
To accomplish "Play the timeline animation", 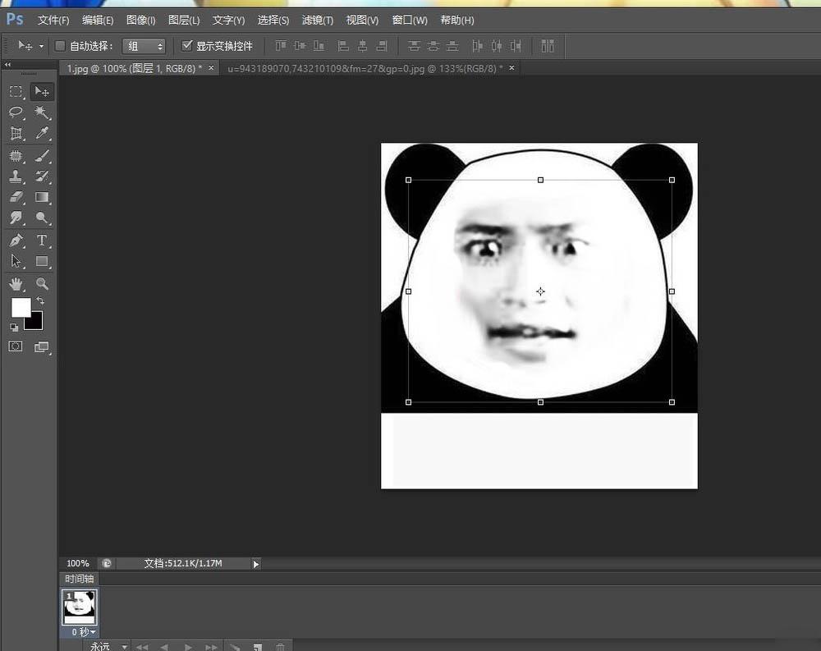I will coord(188,647).
